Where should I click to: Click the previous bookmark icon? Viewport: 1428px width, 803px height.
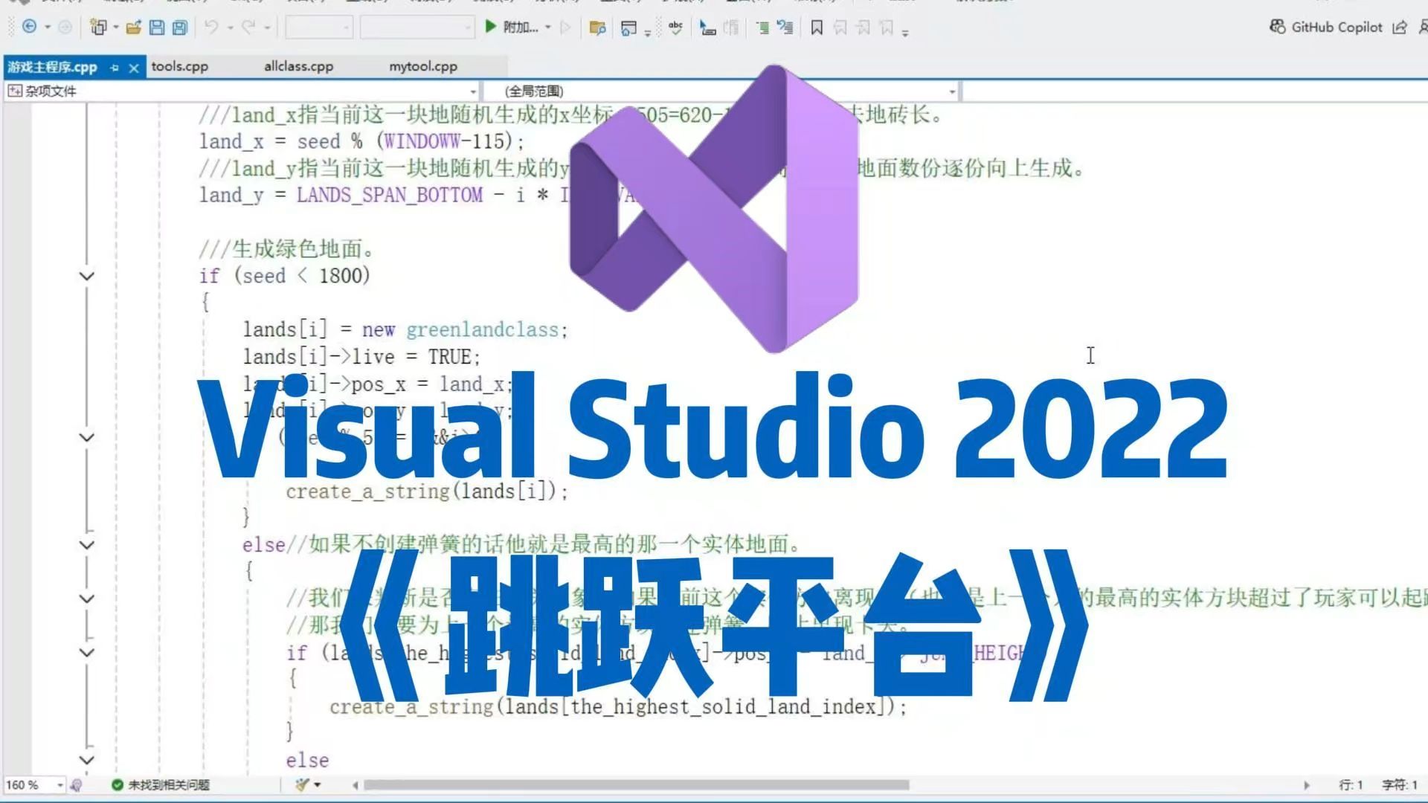point(840,28)
